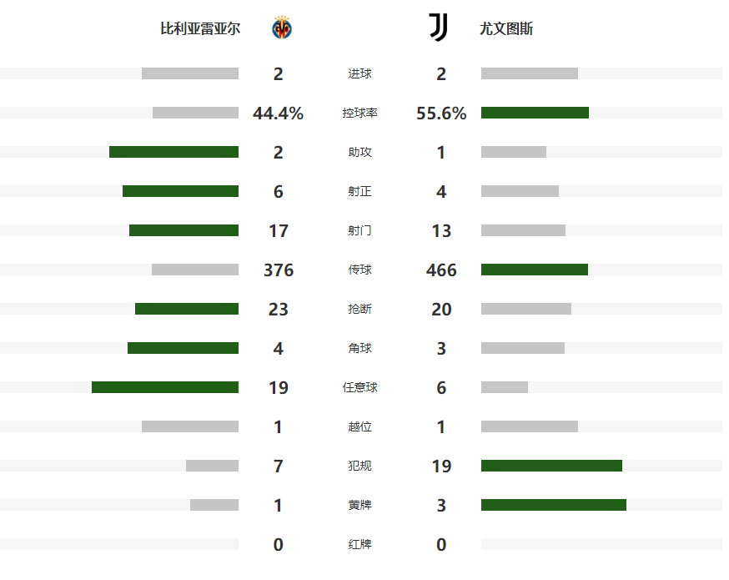Click Villarreal's green 射门 bar showing 17
Image resolution: width=729 pixels, height=580 pixels.
pos(184,230)
